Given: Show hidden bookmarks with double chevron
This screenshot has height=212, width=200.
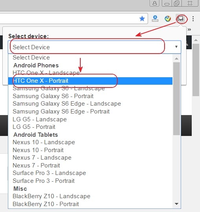Looking at the screenshot, I should click(x=189, y=30).
